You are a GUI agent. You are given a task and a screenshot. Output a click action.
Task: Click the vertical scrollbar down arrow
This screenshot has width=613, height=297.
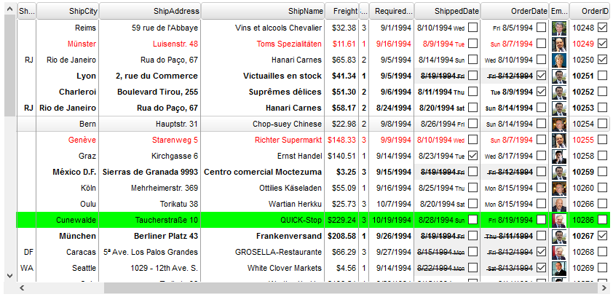click(9, 275)
